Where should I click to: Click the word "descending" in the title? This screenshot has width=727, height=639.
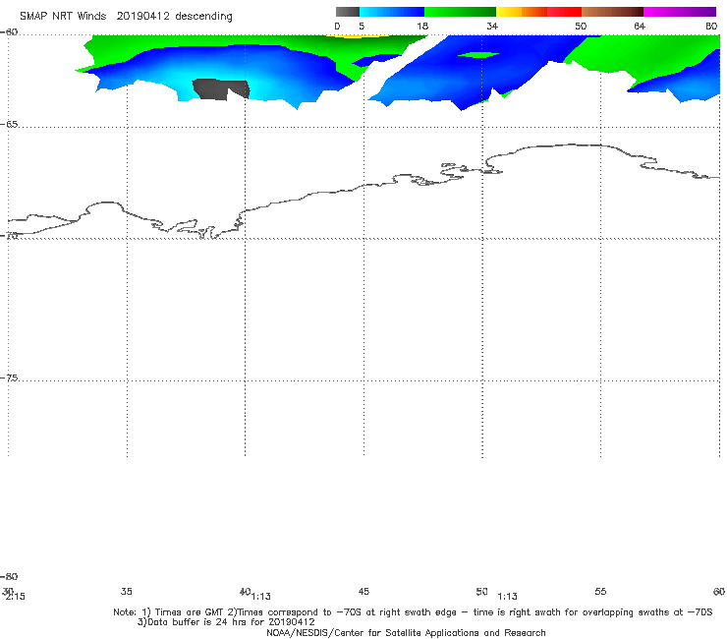[x=203, y=17]
